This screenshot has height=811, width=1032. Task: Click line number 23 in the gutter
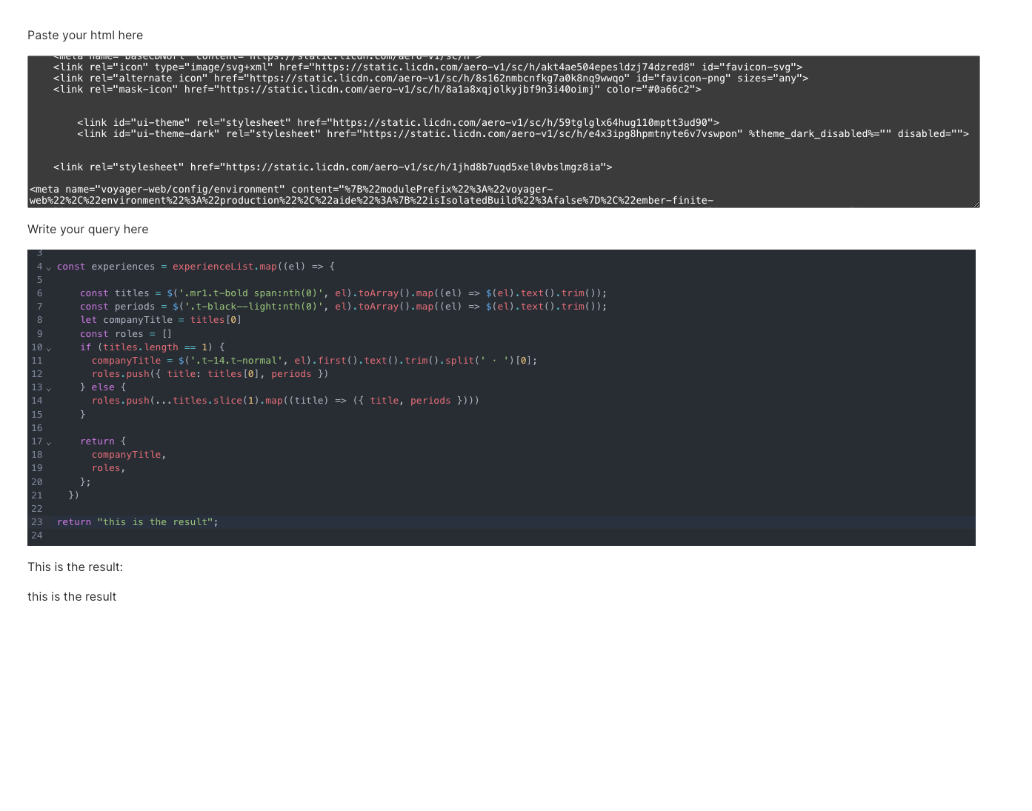pos(37,522)
